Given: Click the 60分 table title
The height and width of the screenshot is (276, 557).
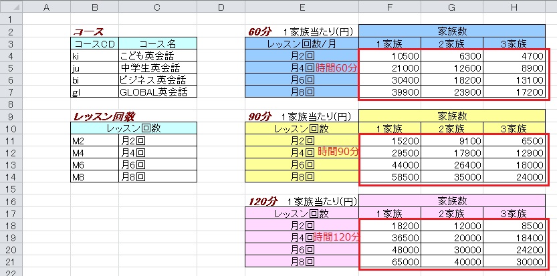Looking at the screenshot, I should pos(259,31).
